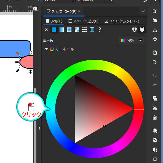
Task: Switch to the ストロークの塗り(P) tab
Action: coord(83,21)
